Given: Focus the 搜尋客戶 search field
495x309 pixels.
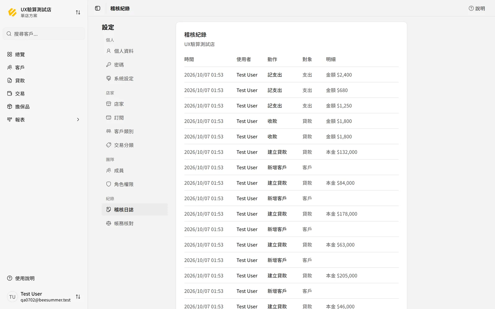Looking at the screenshot, I should pyautogui.click(x=44, y=34).
